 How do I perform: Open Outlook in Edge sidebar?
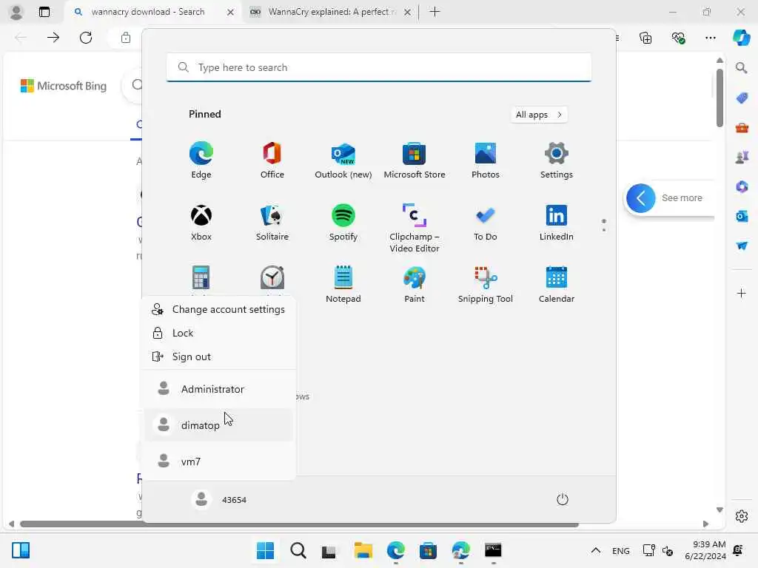point(742,216)
